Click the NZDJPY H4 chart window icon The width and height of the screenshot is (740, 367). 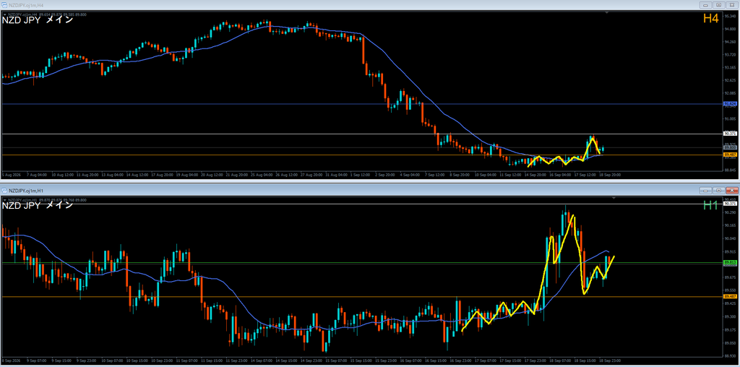(5, 5)
